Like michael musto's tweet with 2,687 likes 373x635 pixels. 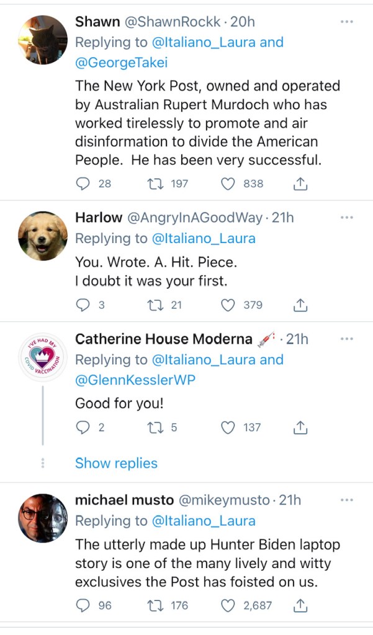[228, 605]
